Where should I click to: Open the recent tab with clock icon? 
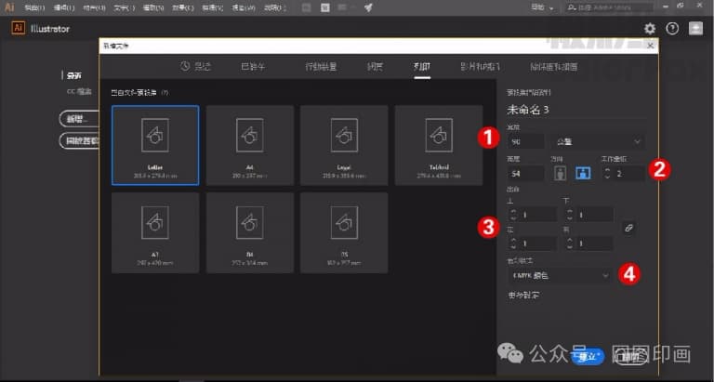[x=196, y=67]
